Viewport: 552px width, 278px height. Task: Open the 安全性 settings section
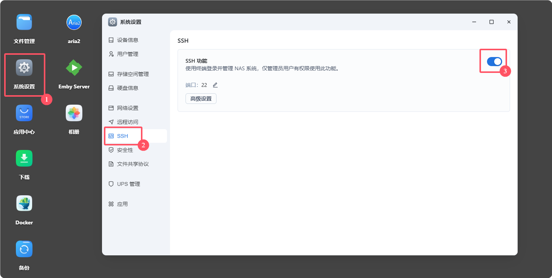pos(125,150)
